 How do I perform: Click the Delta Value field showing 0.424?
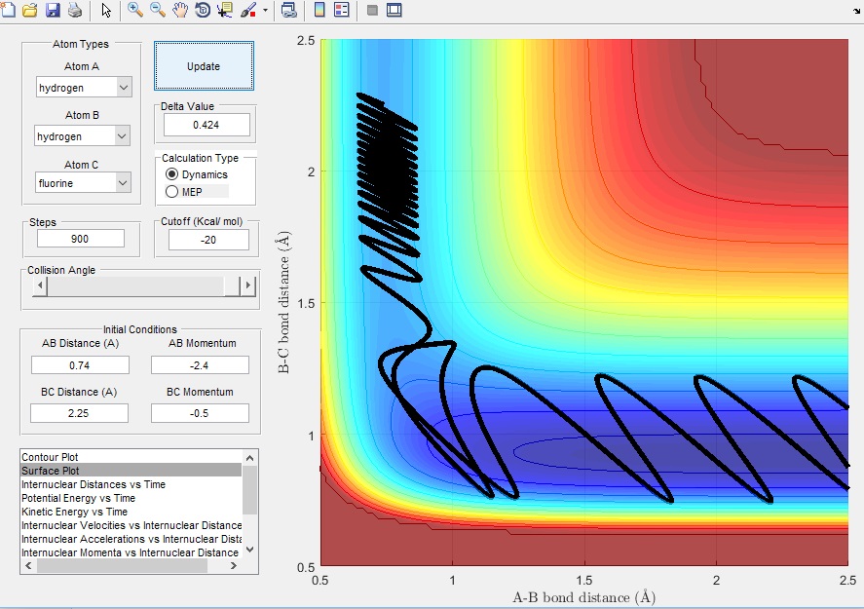[207, 125]
